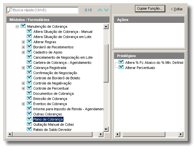Toggle the Borderô de Recebimentos checkbox
This screenshot has height=157, width=194.
pos(29,46)
